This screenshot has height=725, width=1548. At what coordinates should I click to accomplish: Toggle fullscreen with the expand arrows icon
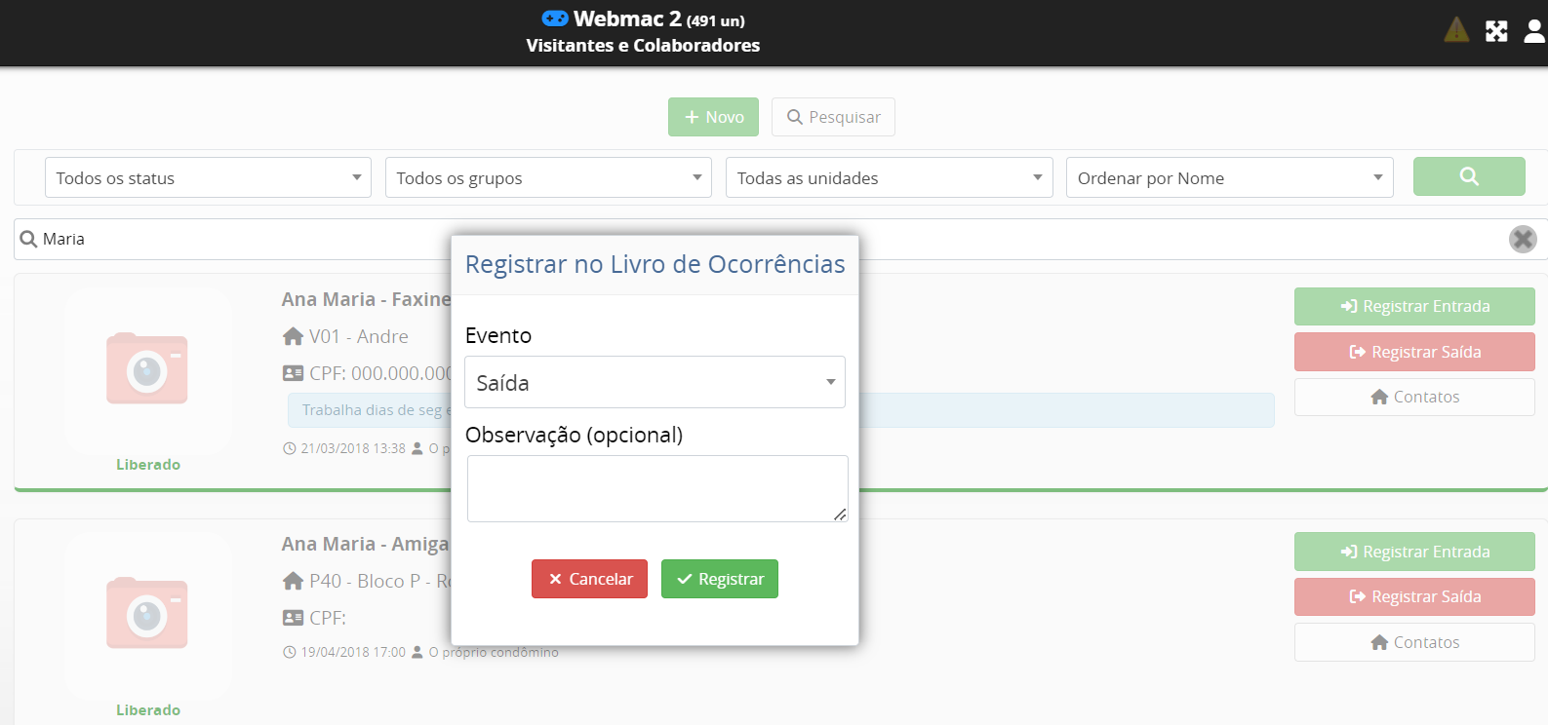click(1496, 31)
